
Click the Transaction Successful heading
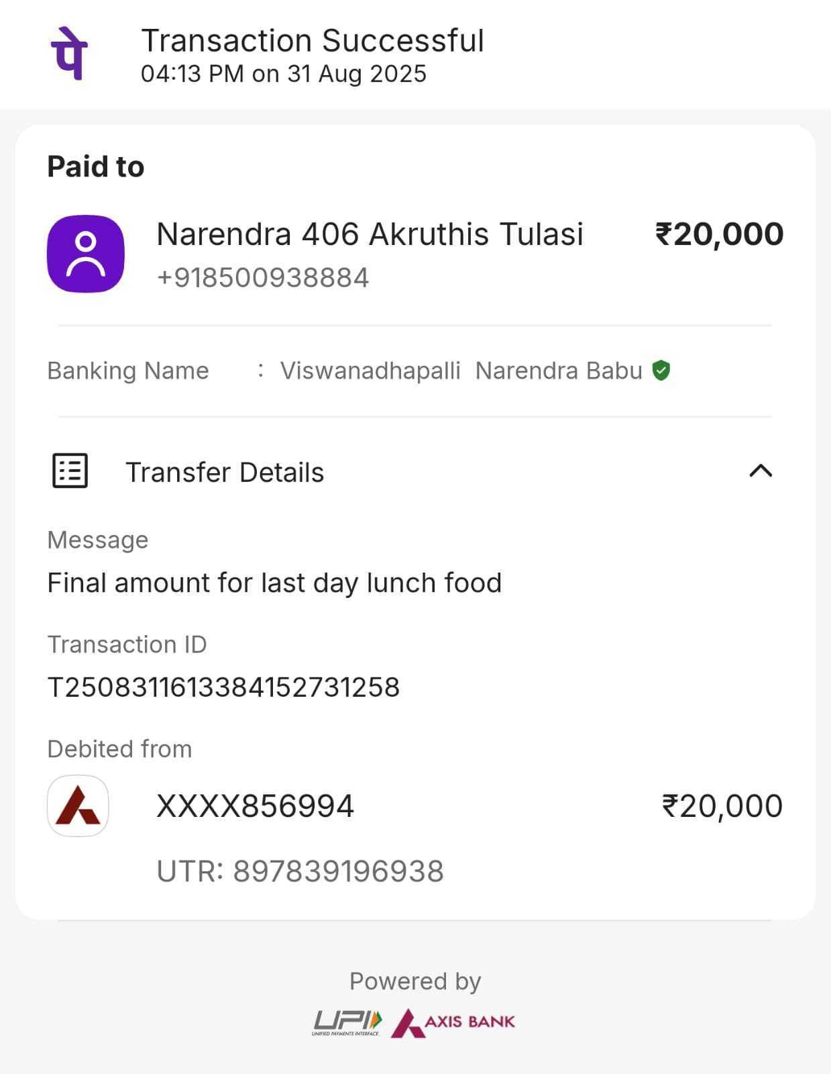tap(313, 41)
